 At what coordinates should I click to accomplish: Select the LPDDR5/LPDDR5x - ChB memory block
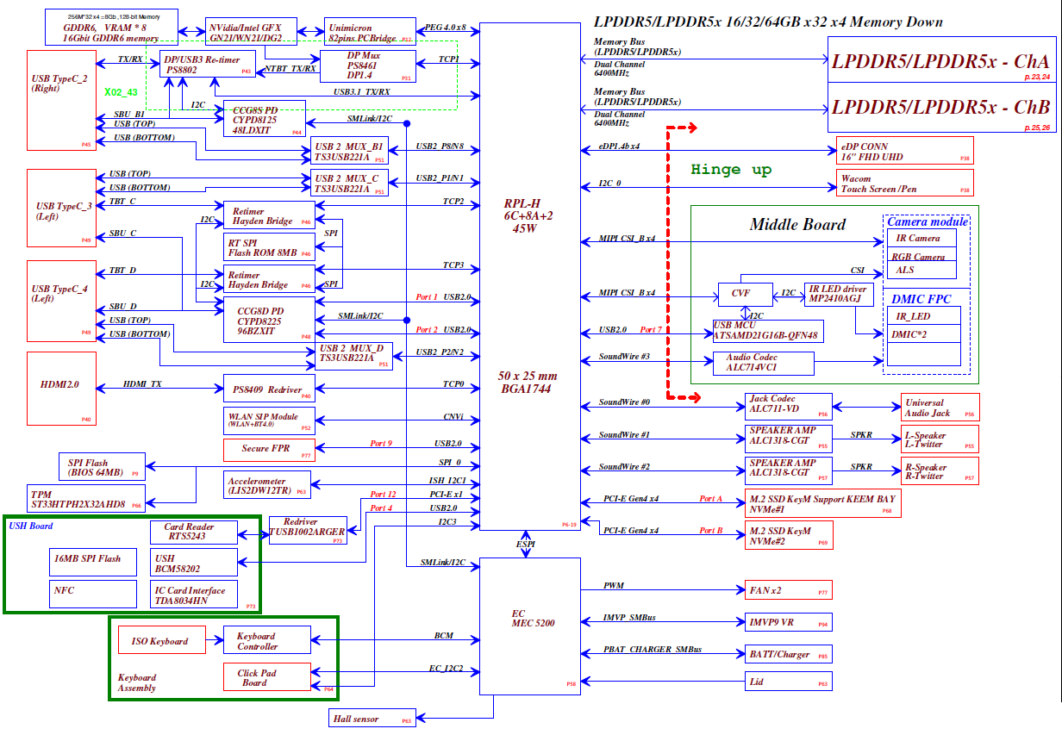[941, 108]
